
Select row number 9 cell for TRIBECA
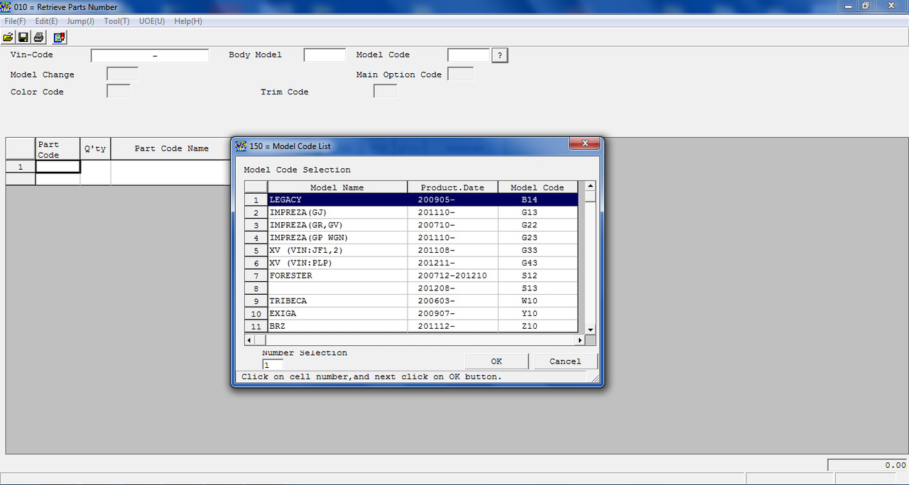coord(256,301)
